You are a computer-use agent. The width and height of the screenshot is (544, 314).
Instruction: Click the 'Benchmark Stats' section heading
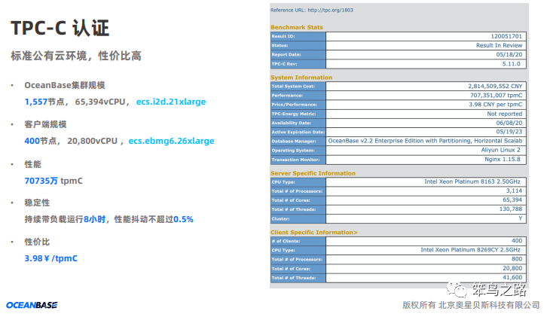coord(297,27)
